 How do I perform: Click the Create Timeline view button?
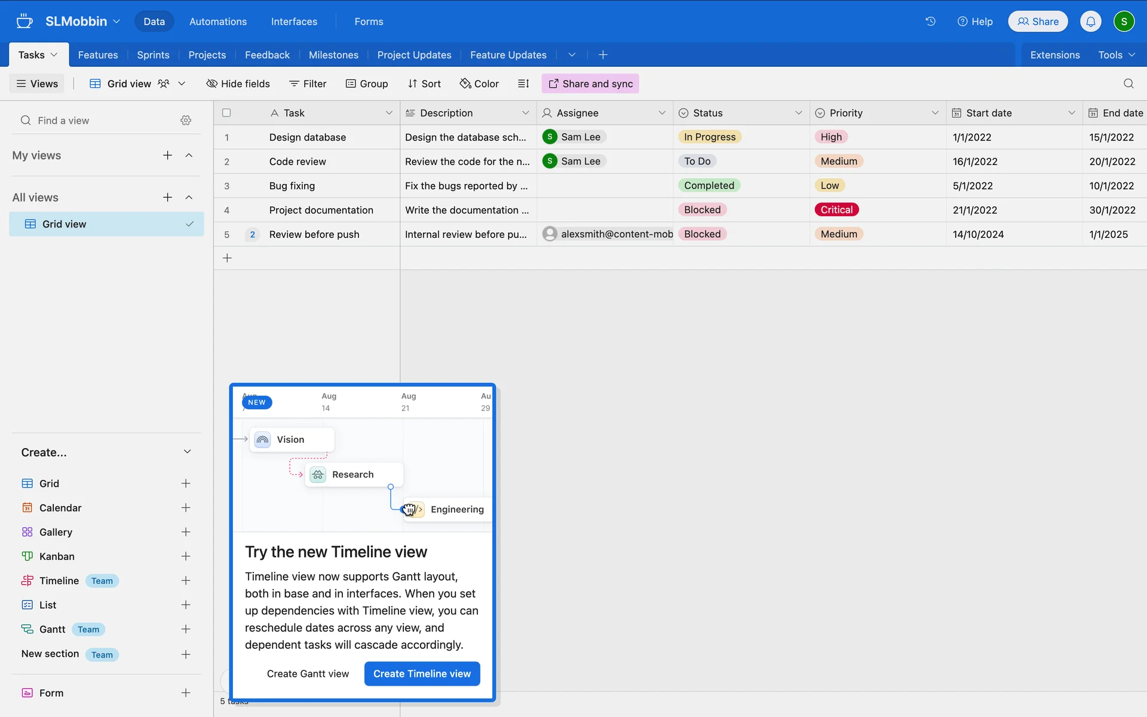(422, 673)
